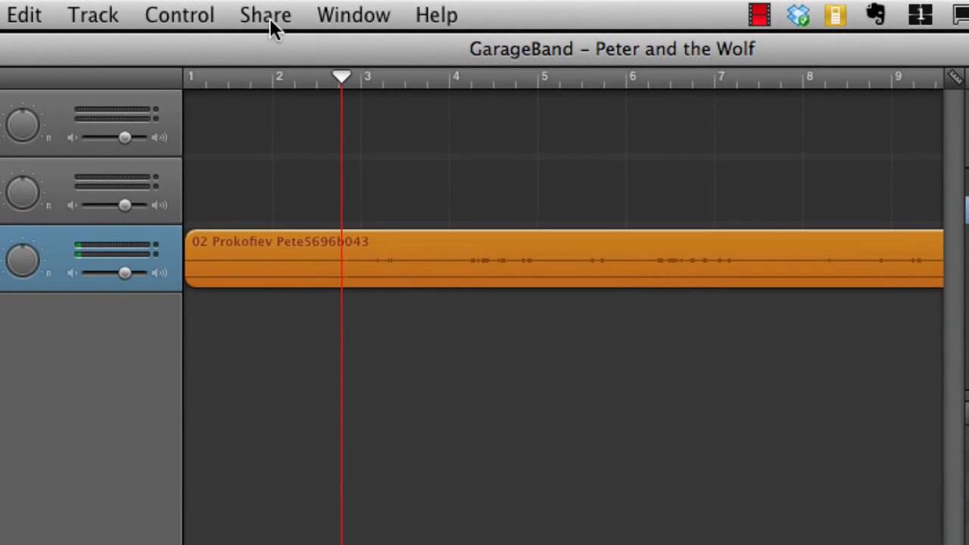
Task: Jump to measure 5 on the ruler
Action: click(544, 76)
